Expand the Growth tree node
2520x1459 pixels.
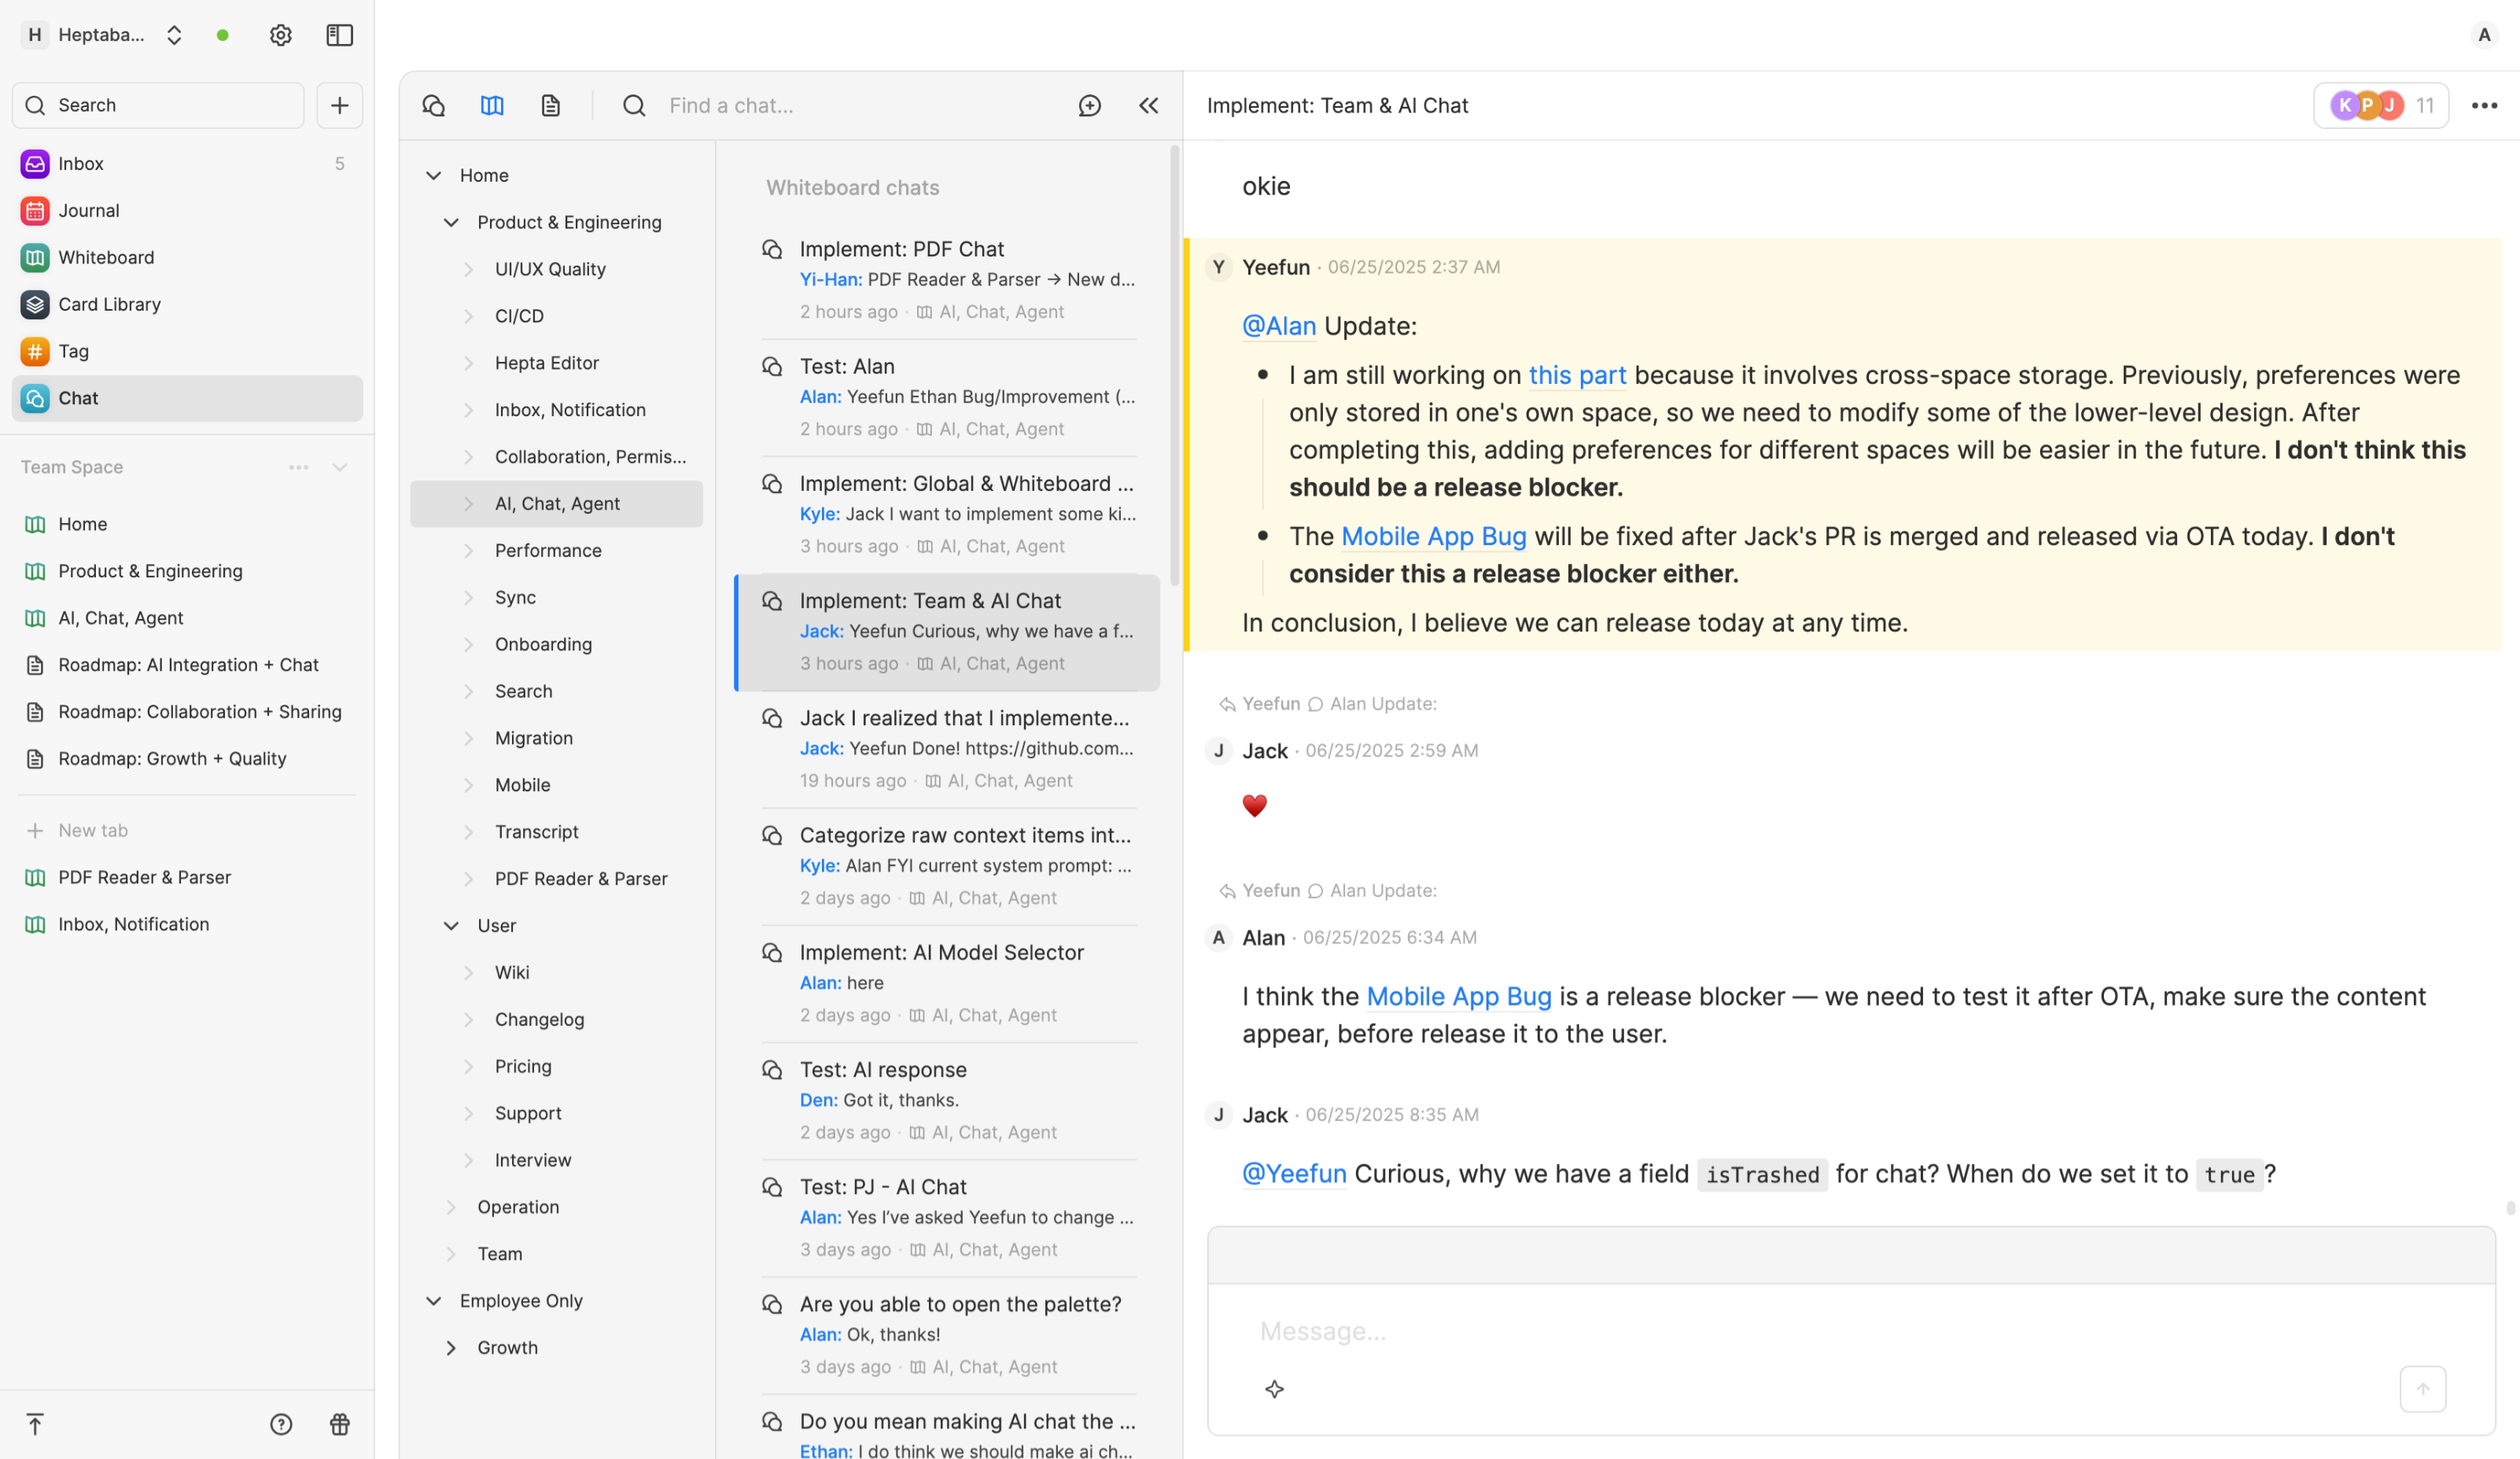(x=451, y=1347)
